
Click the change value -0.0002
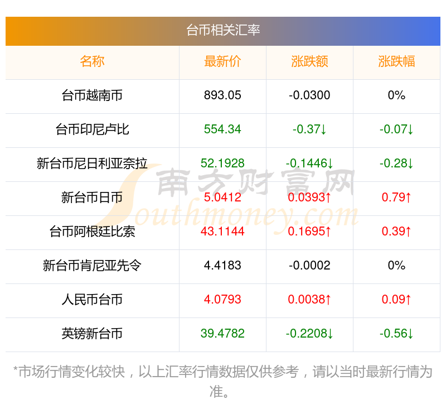309,266
